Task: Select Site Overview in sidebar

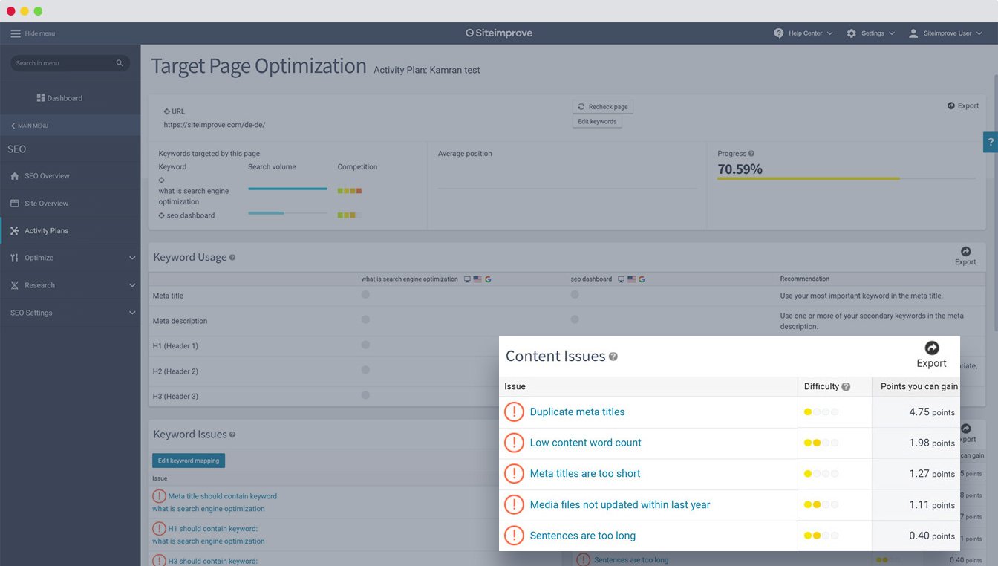Action: coord(70,204)
